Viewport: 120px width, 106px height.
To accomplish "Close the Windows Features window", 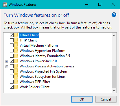I will point(113,4).
